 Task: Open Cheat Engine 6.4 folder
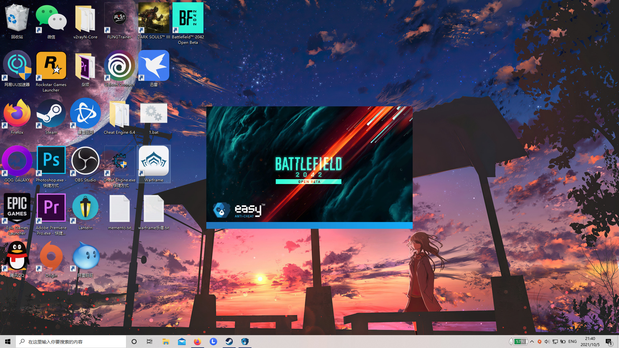tap(120, 116)
